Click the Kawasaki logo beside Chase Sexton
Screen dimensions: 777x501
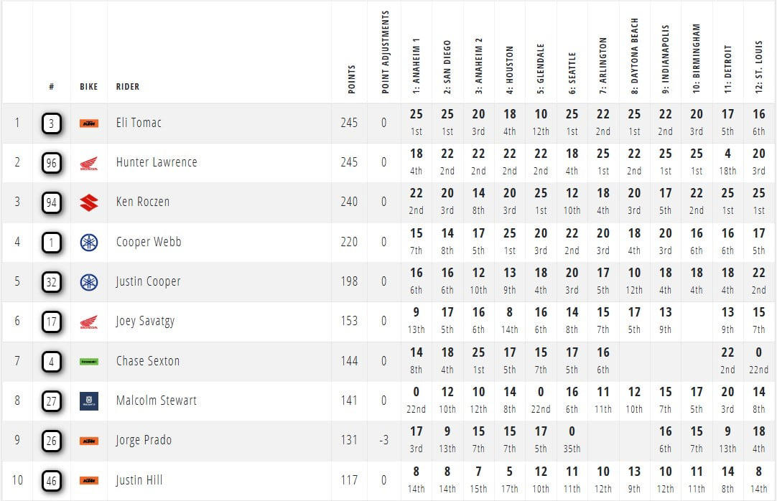[89, 362]
